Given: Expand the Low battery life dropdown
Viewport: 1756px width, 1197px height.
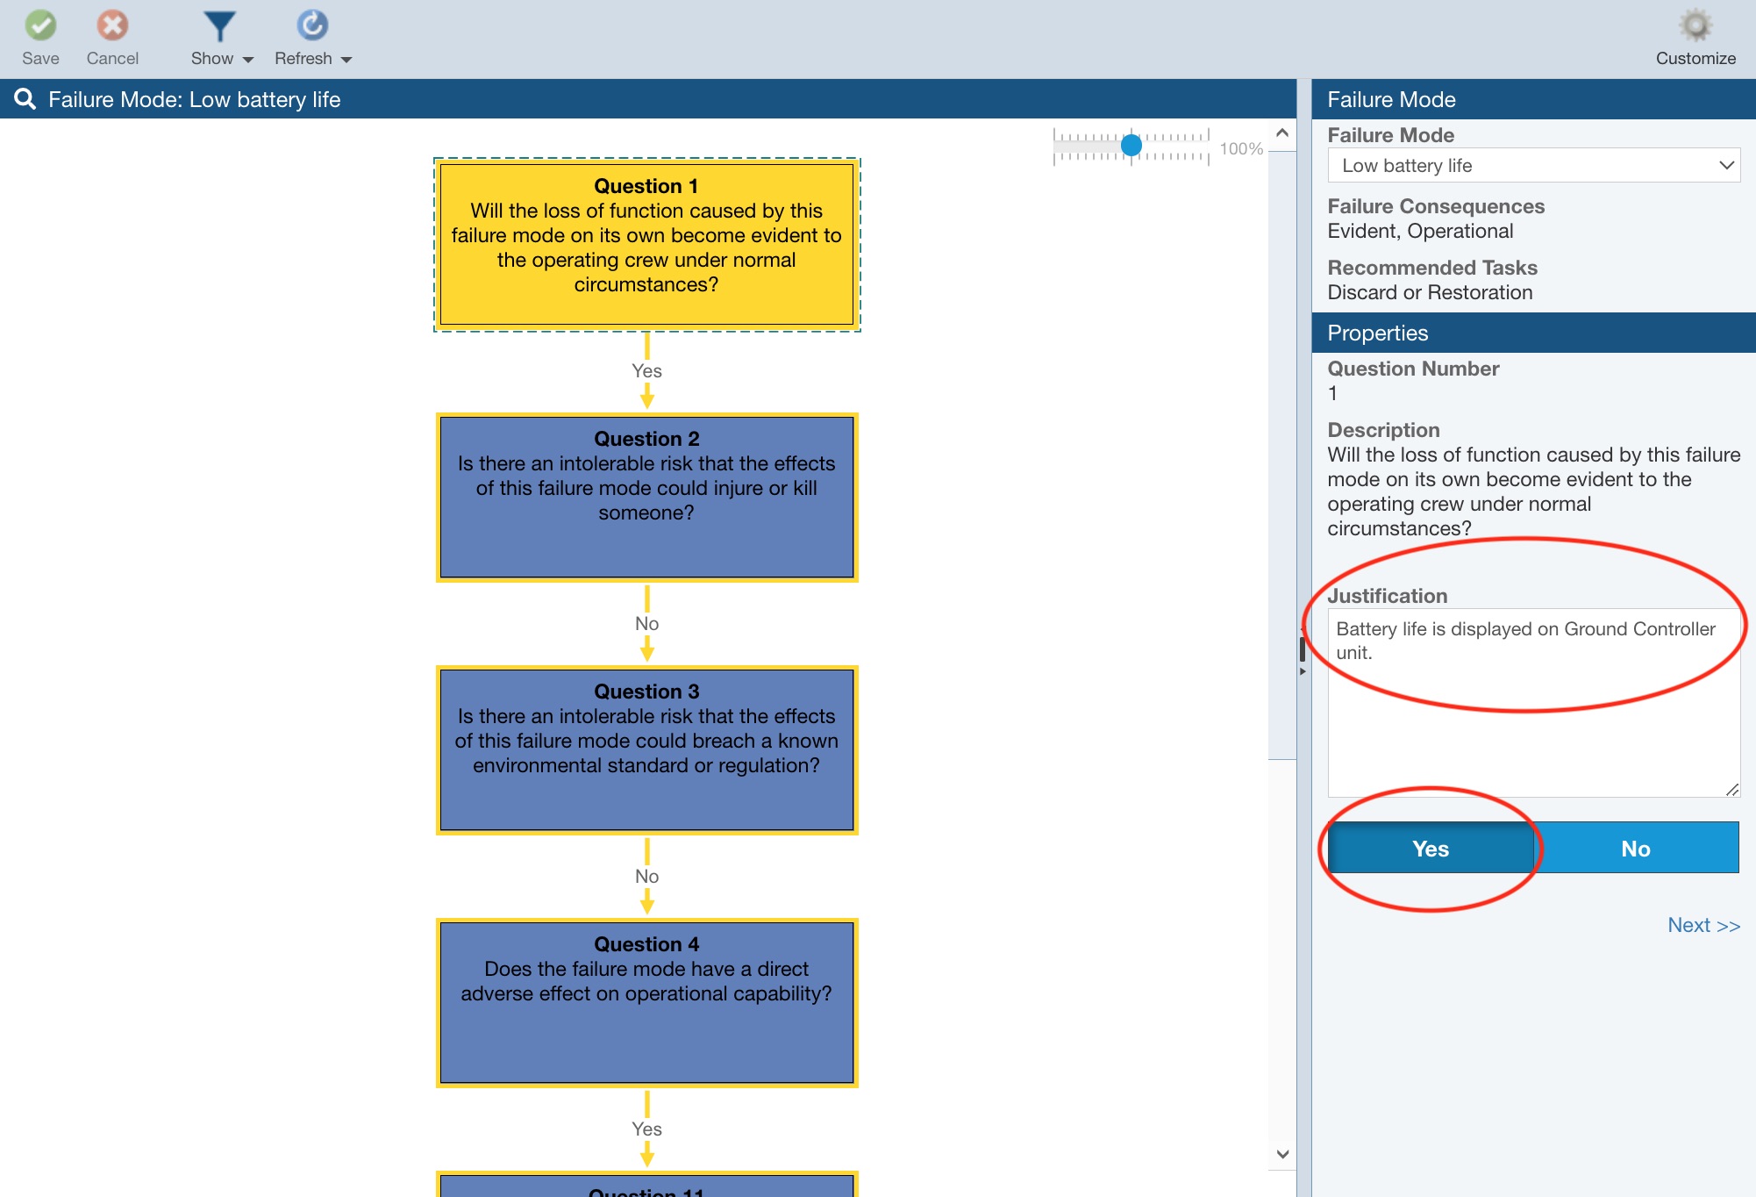Looking at the screenshot, I should tap(1725, 165).
